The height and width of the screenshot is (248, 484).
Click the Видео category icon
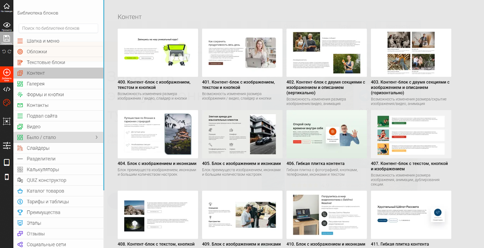click(20, 127)
